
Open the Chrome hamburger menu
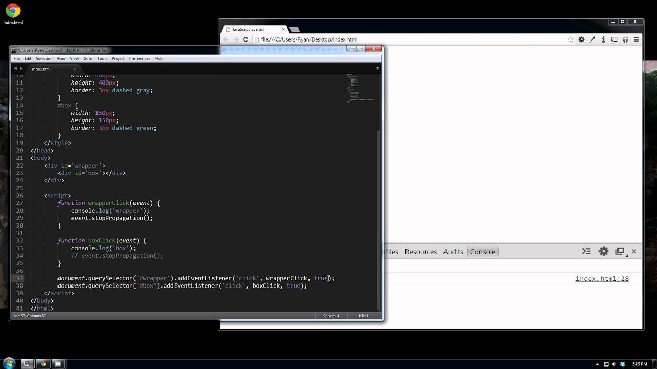[x=636, y=39]
